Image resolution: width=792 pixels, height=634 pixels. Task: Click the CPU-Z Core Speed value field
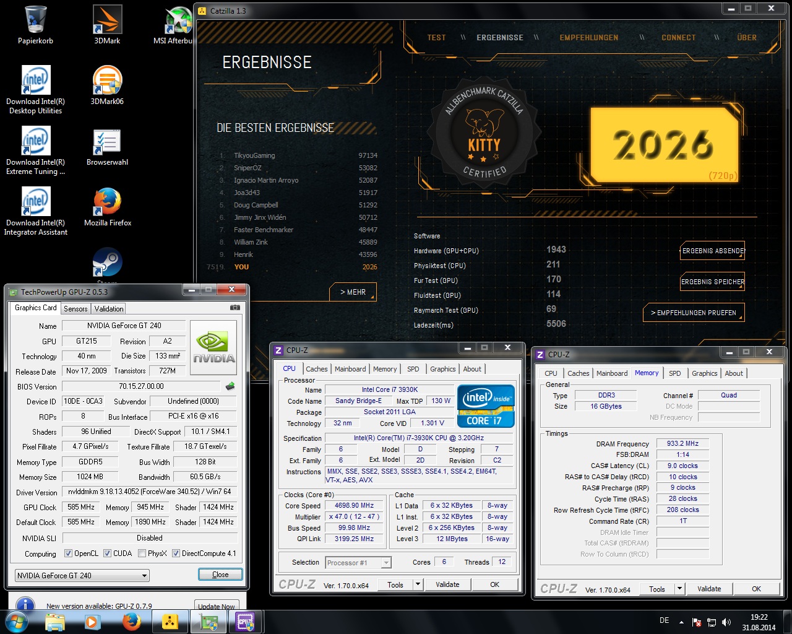[354, 505]
